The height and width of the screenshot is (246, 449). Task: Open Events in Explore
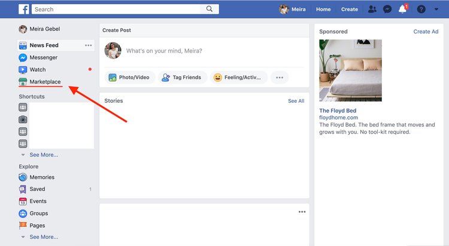(38, 201)
